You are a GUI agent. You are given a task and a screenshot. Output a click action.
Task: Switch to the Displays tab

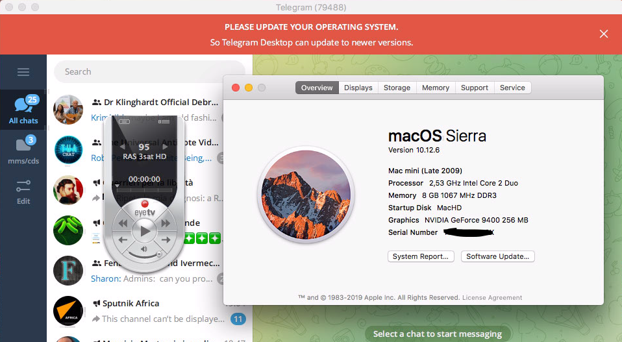pos(358,88)
